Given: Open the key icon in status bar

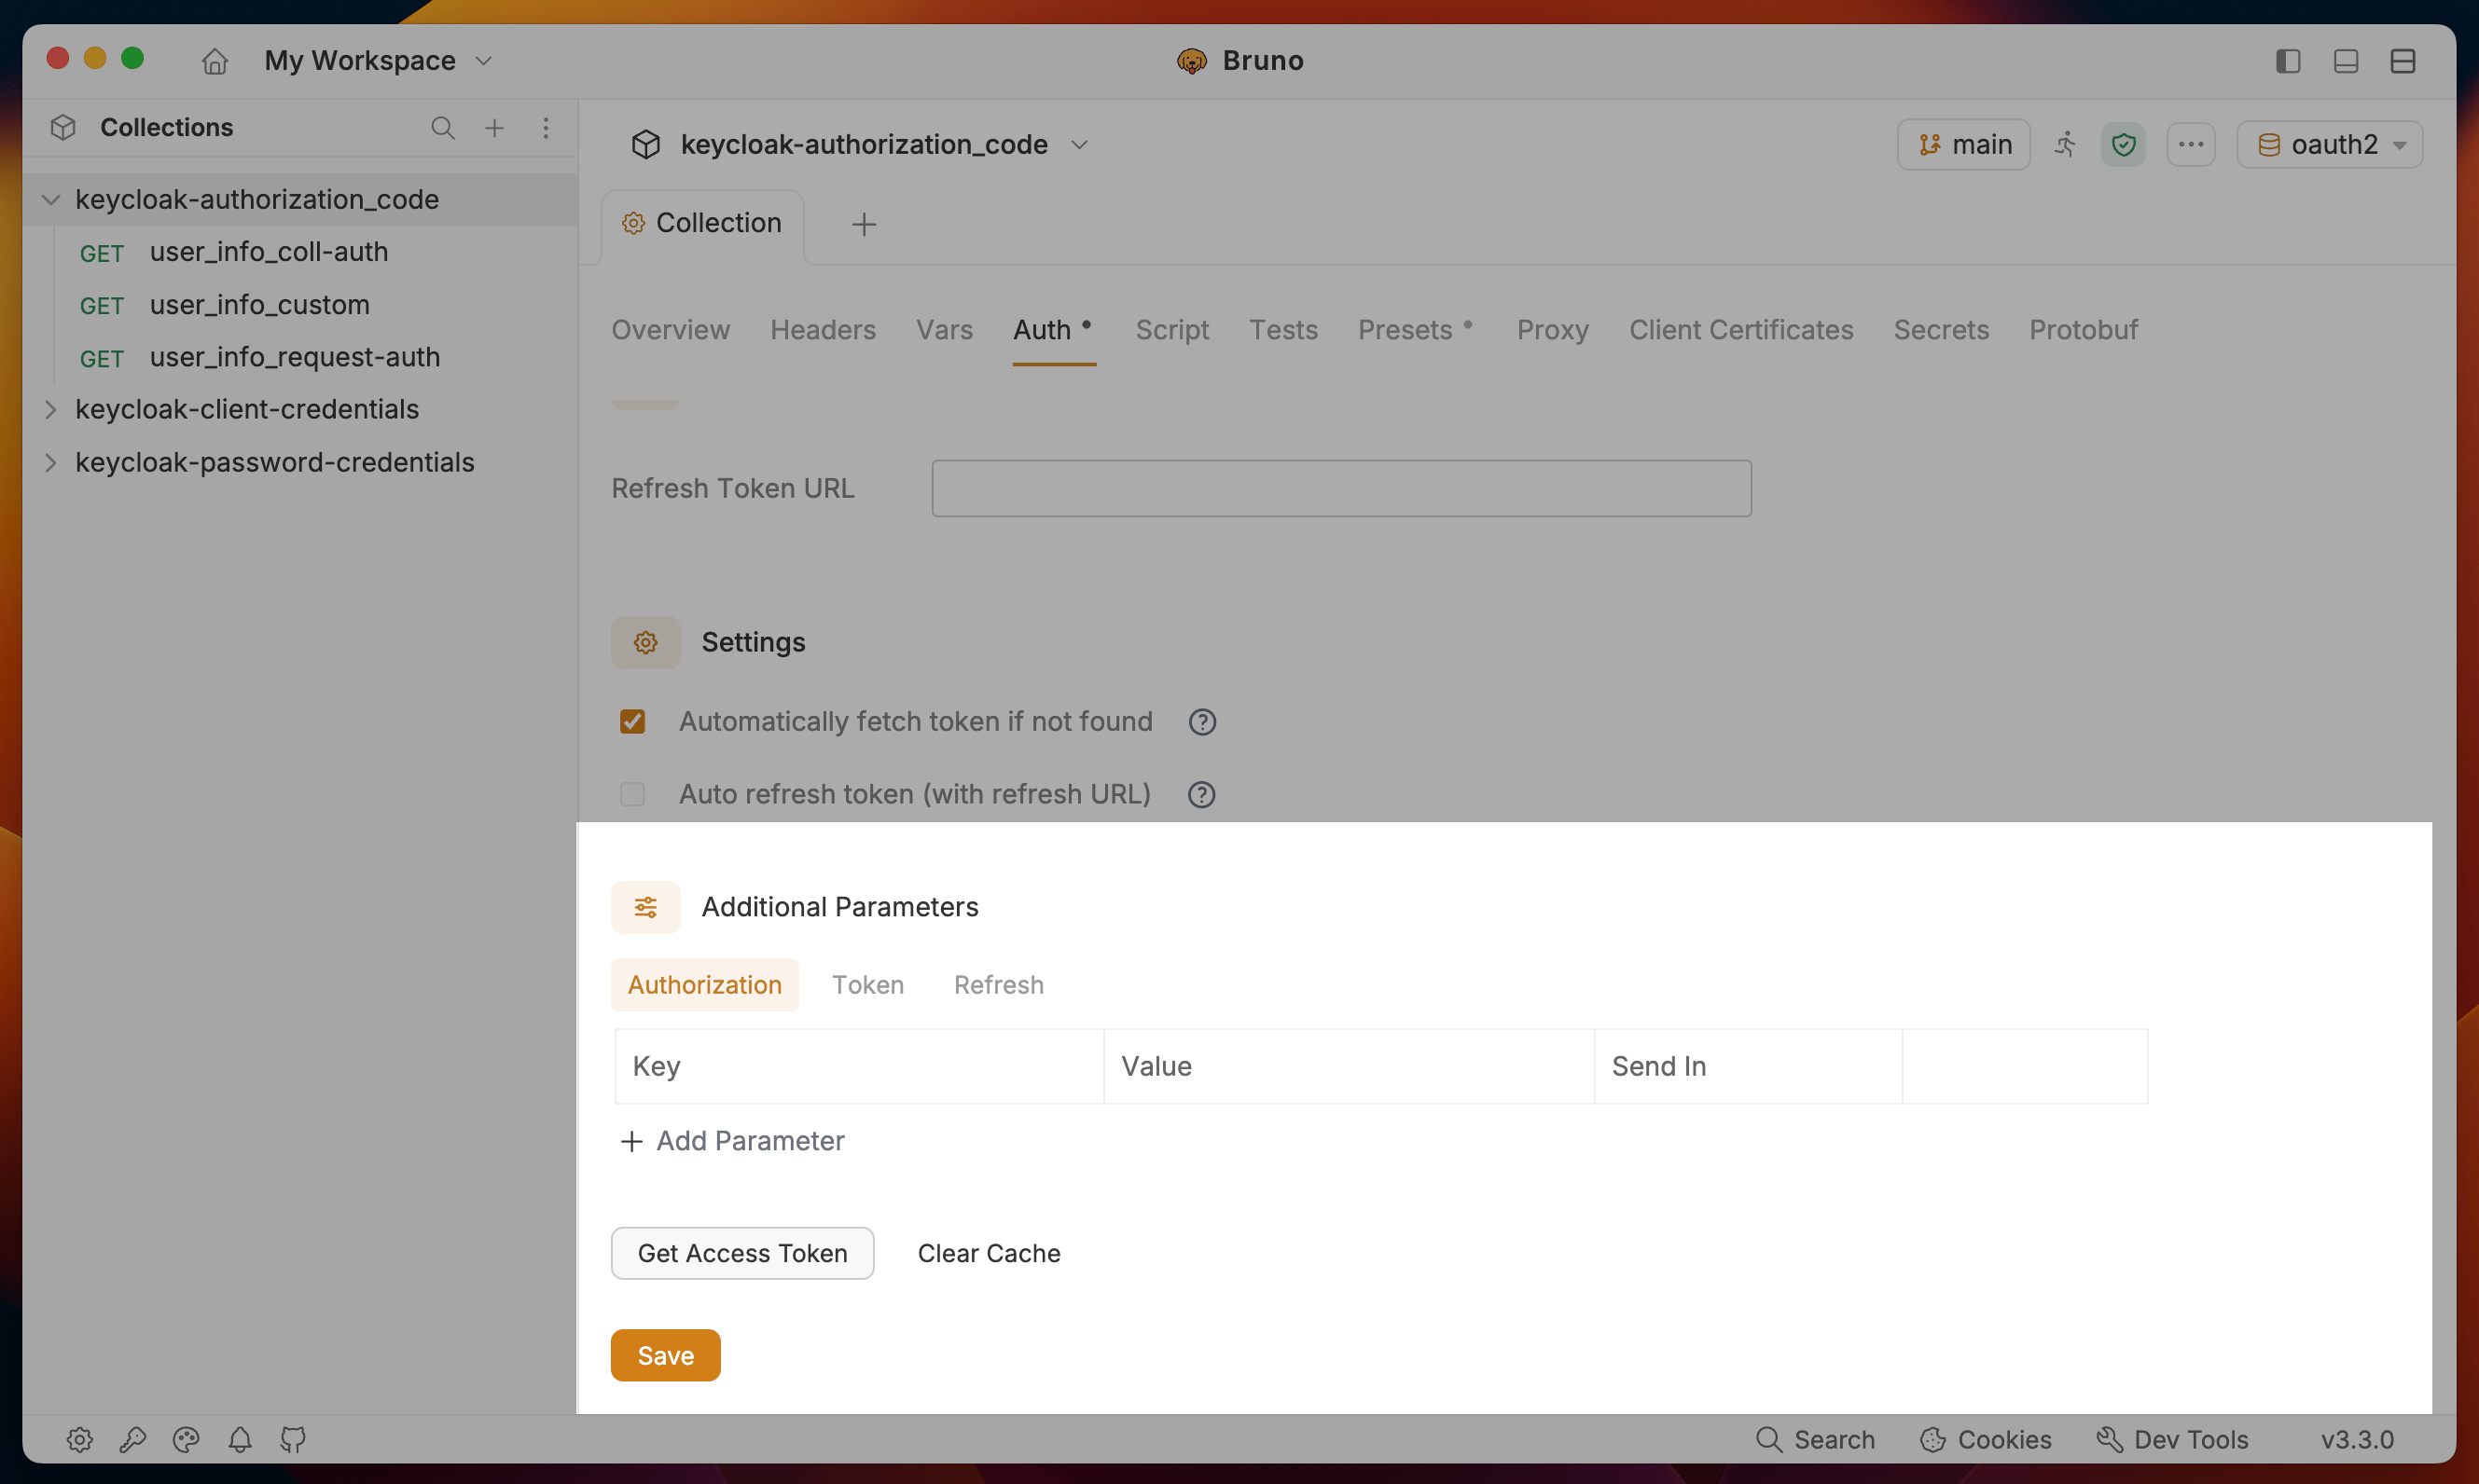Looking at the screenshot, I should coord(133,1440).
